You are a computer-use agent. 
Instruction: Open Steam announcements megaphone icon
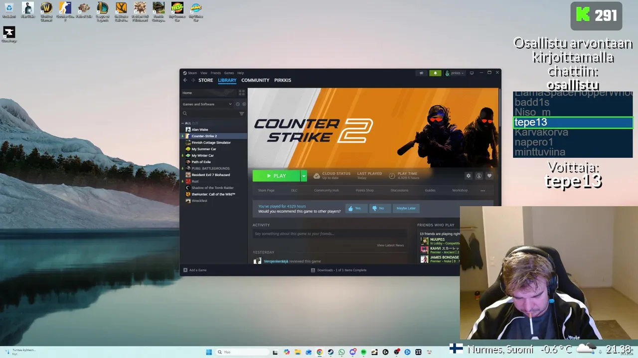point(421,73)
